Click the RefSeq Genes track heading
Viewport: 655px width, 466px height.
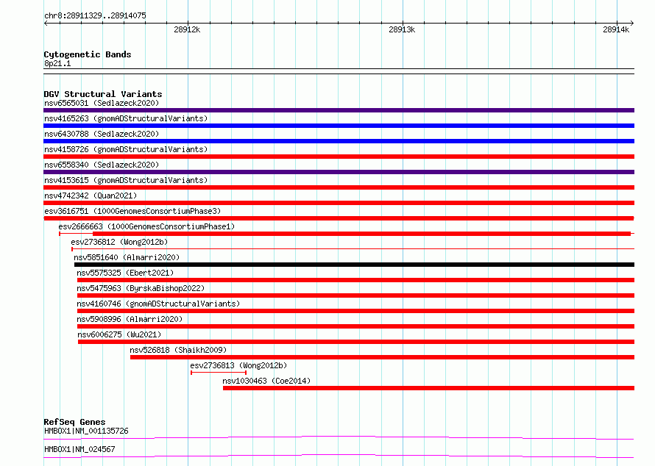tap(74, 422)
